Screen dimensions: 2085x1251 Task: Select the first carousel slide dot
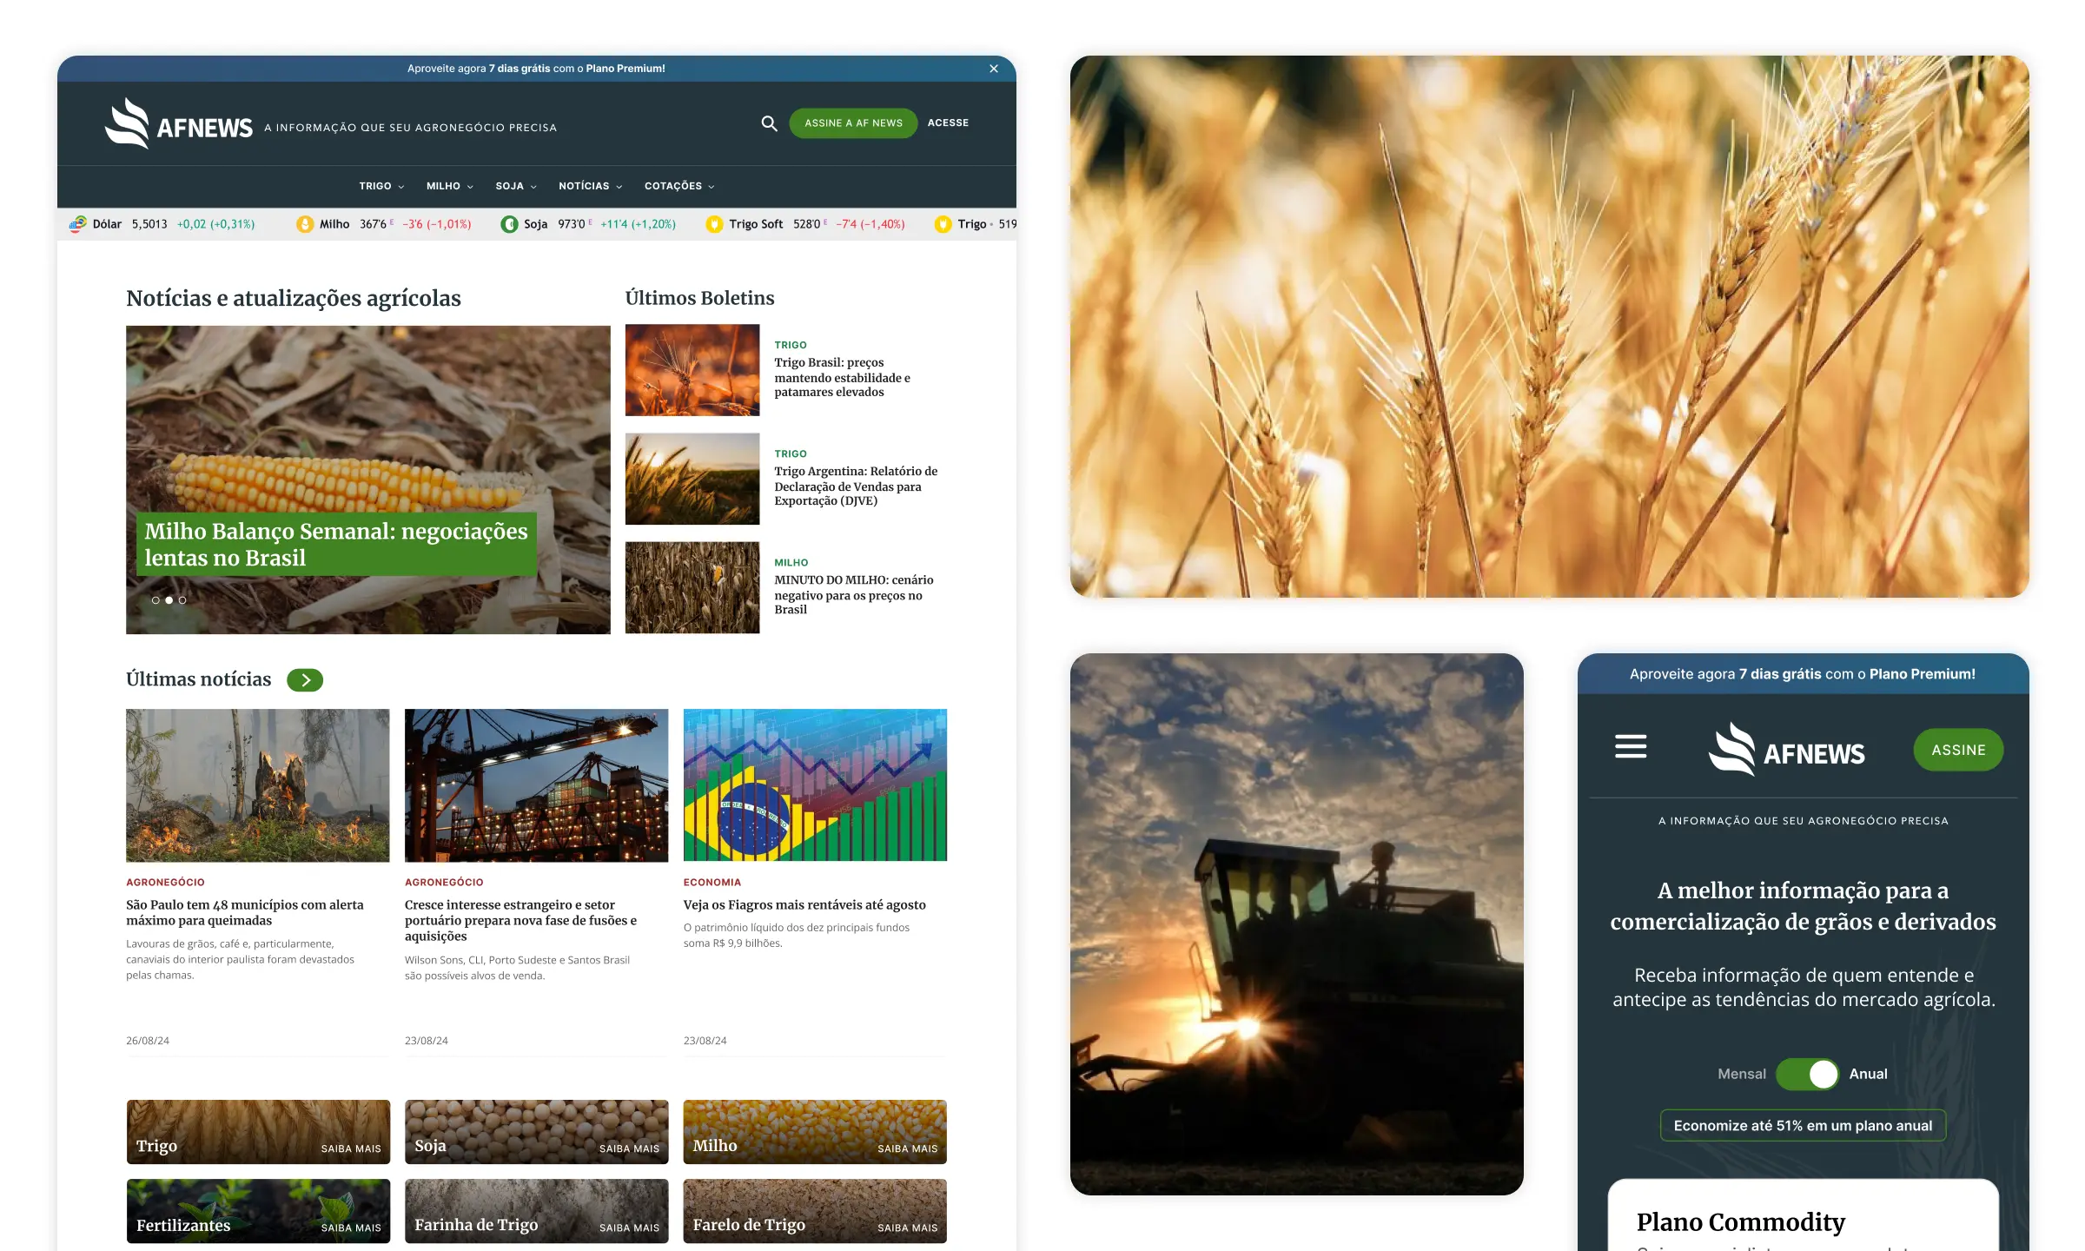156,600
